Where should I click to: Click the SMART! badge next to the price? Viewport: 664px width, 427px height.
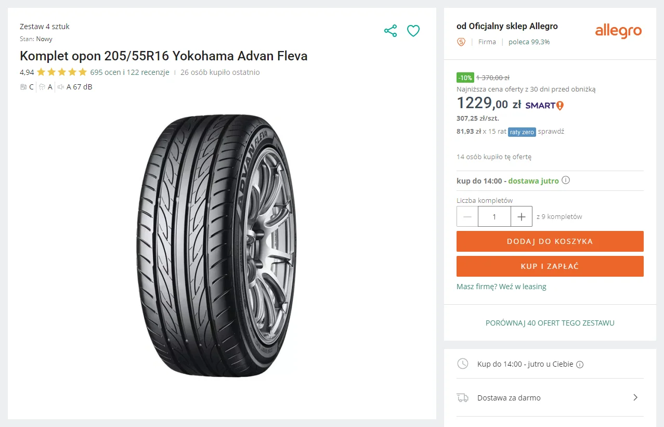542,105
